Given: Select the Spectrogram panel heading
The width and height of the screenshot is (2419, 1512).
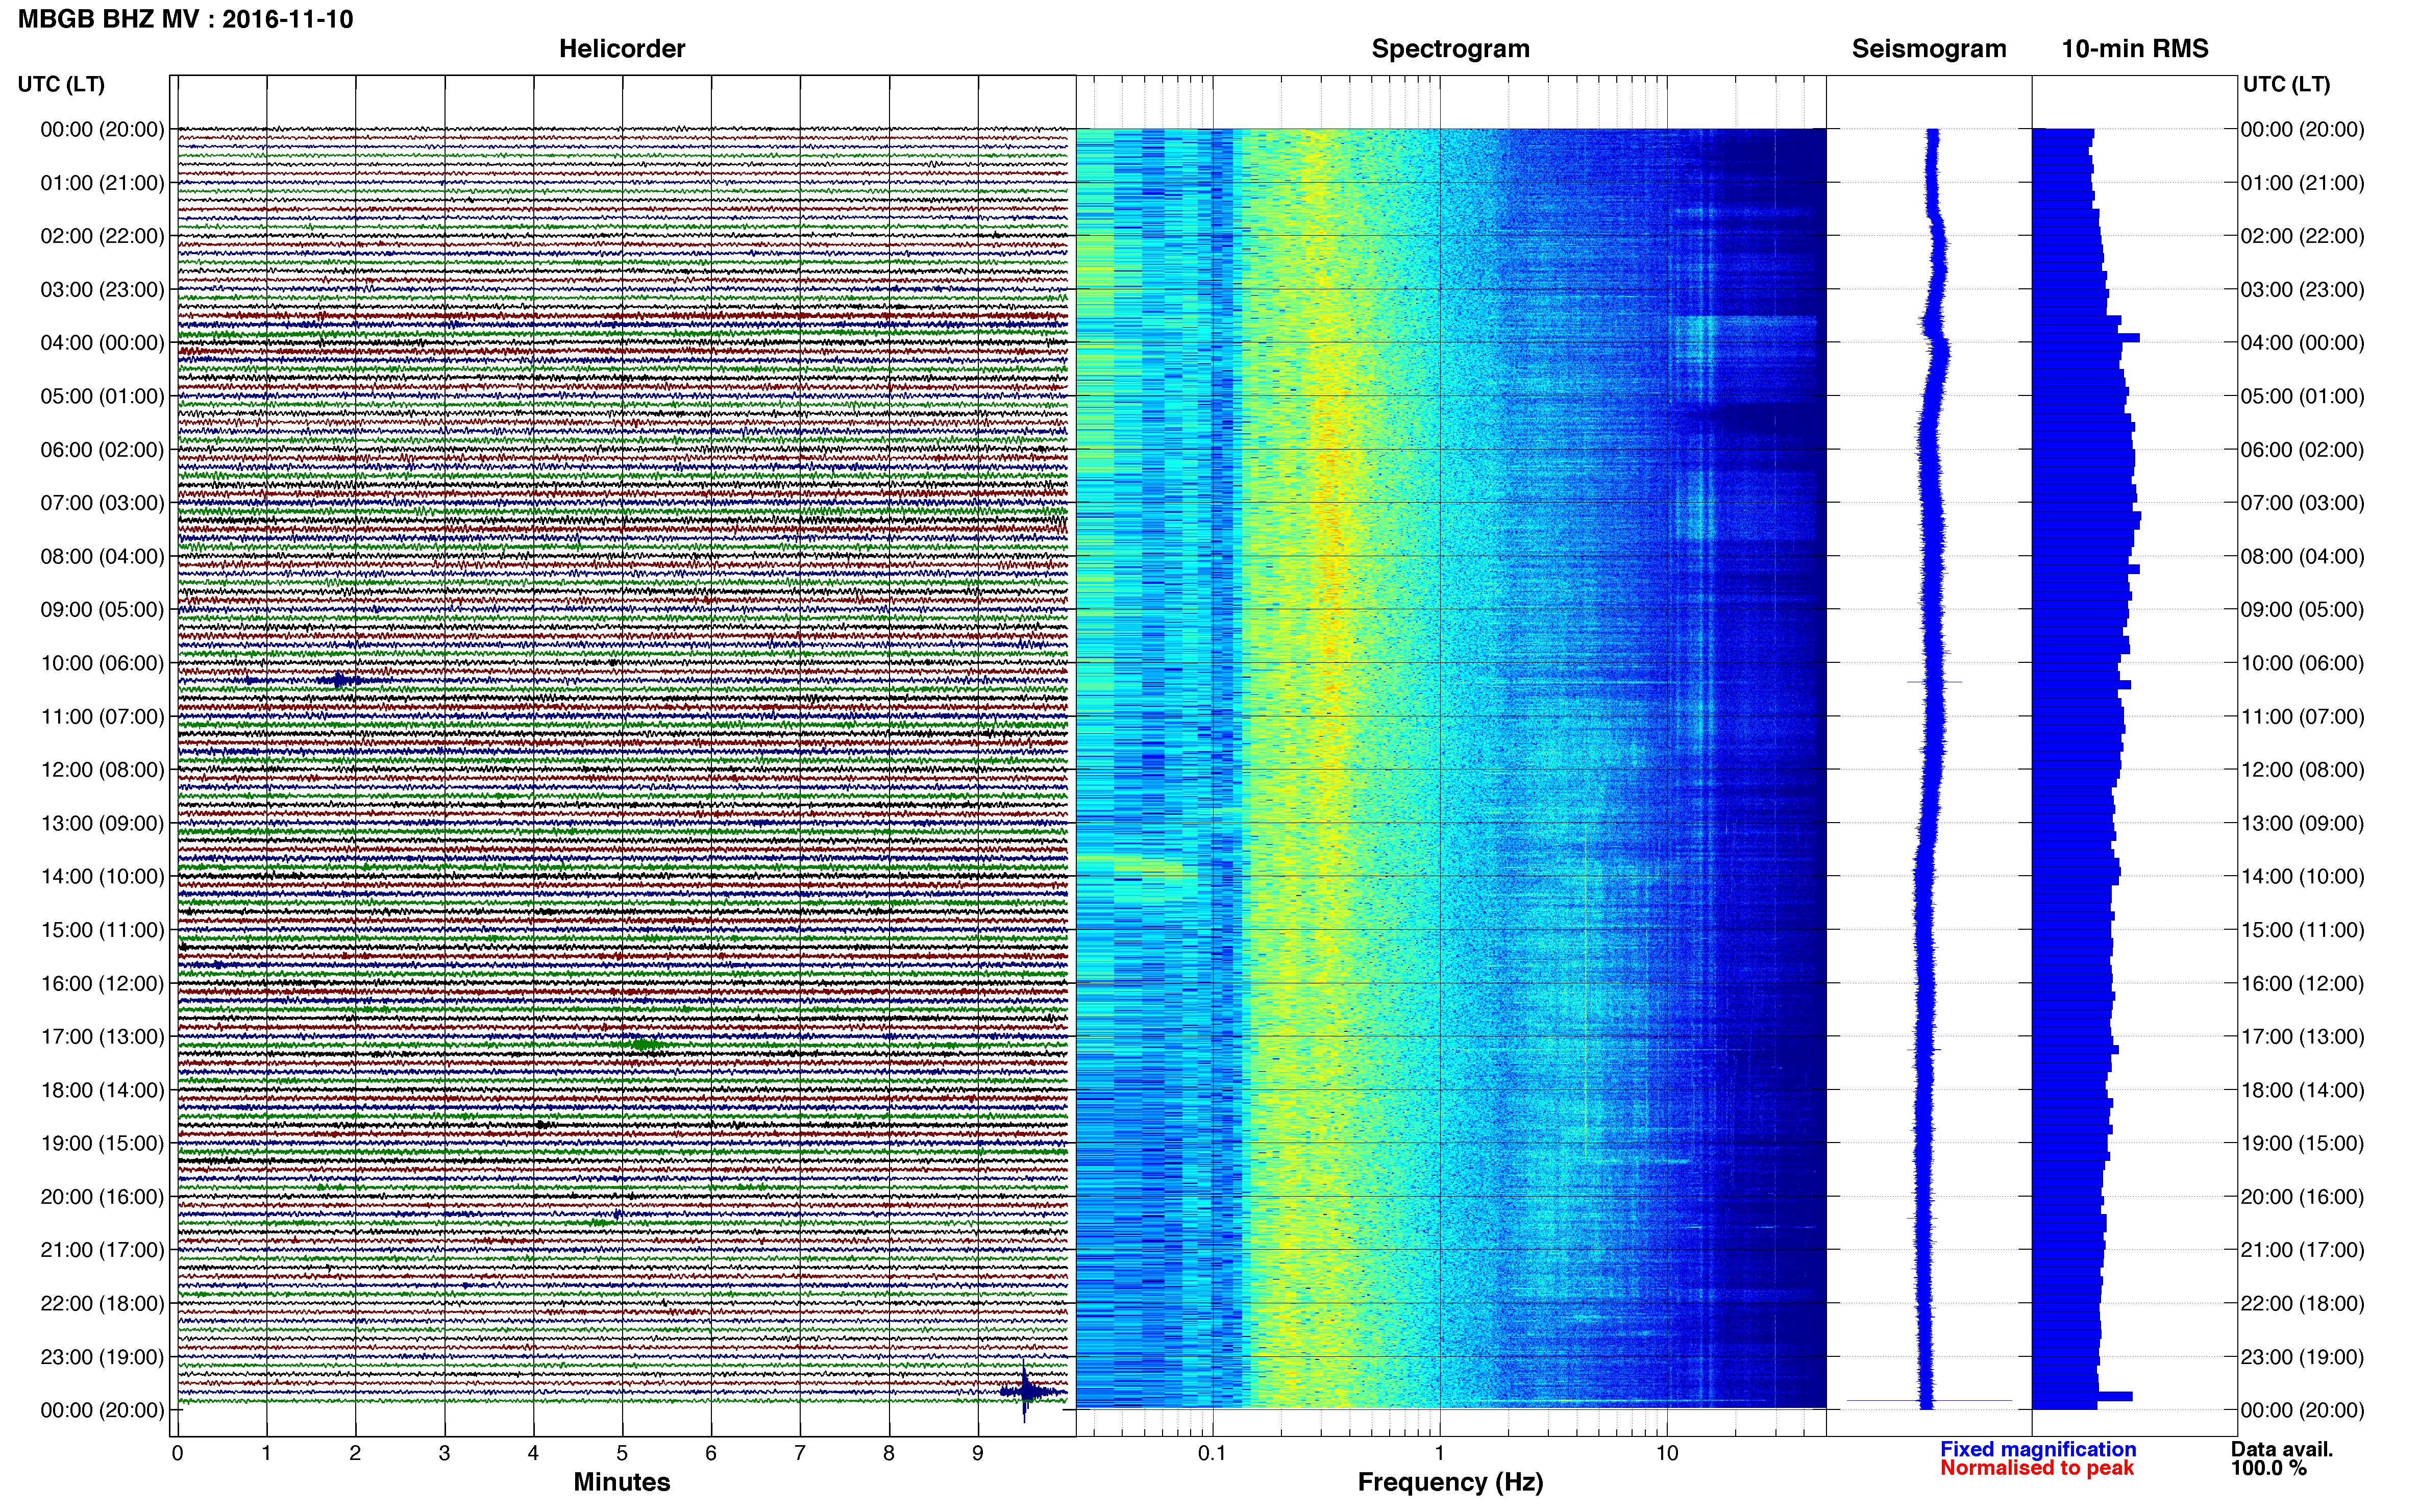Looking at the screenshot, I should [1450, 49].
